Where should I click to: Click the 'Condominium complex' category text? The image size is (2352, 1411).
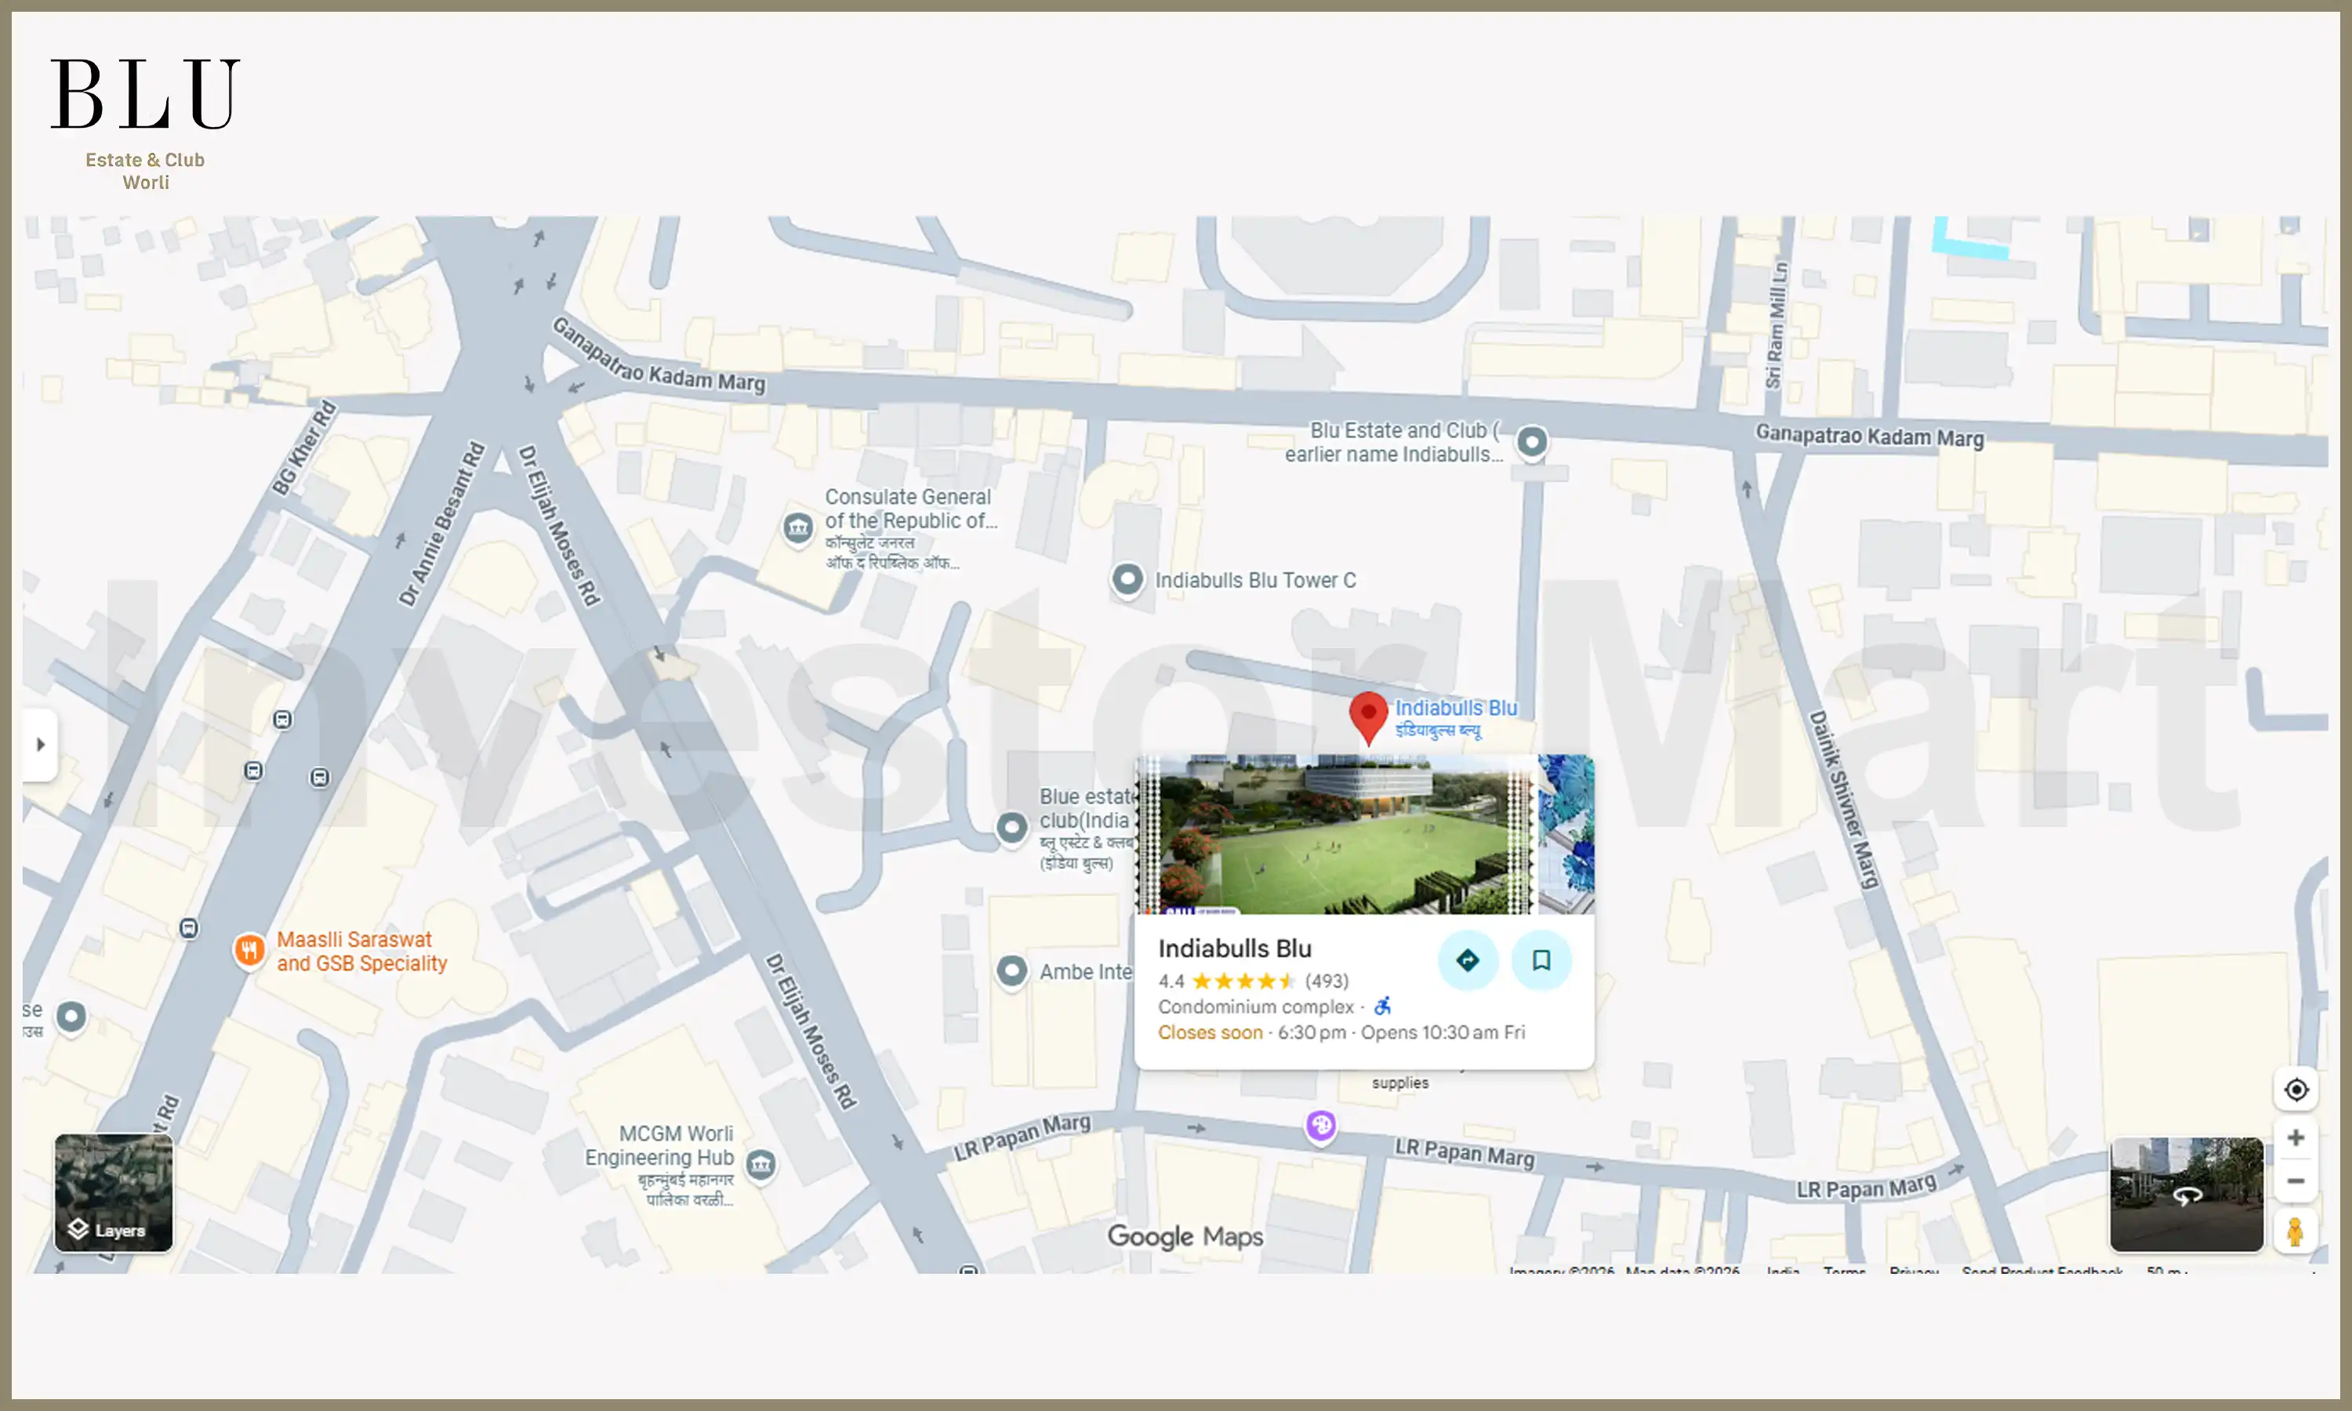point(1255,1006)
